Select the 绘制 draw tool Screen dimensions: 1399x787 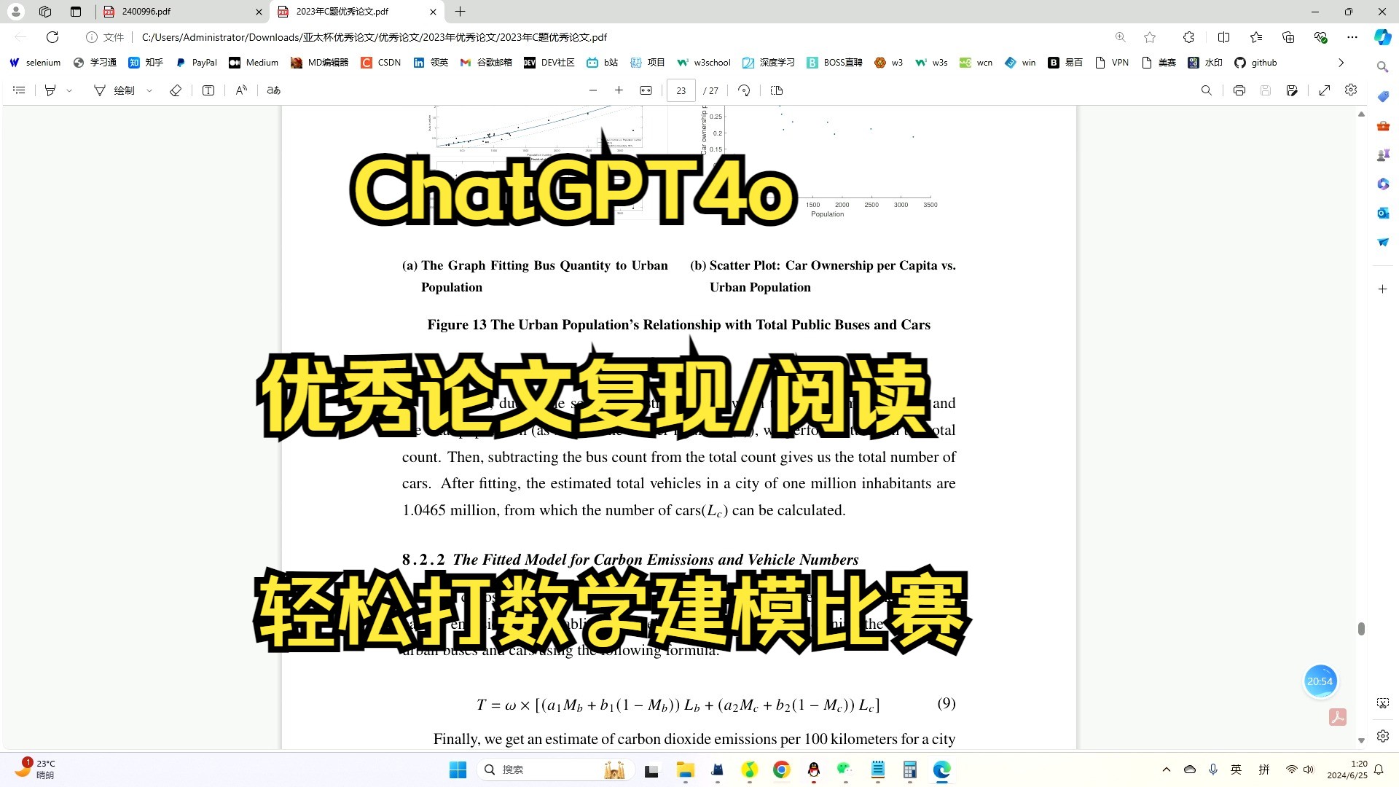pos(114,90)
